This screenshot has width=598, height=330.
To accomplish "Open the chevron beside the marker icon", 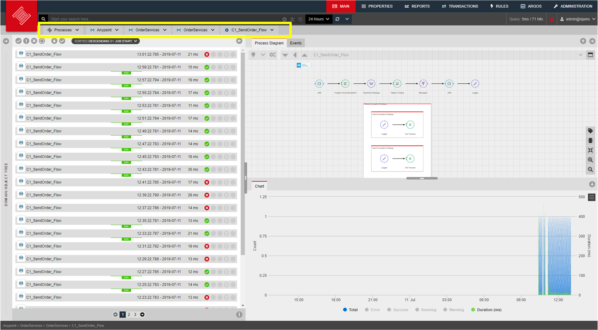I will point(263,55).
